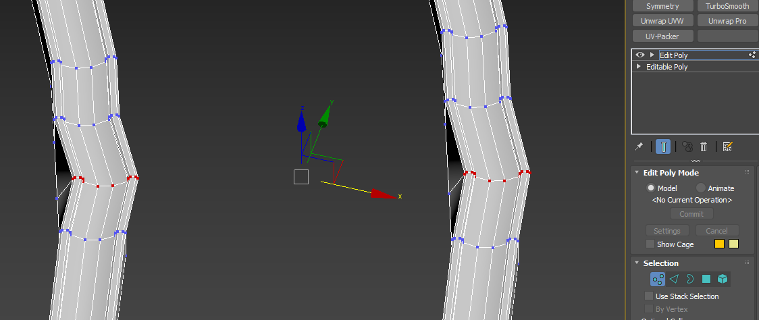The width and height of the screenshot is (759, 320).
Task: Click the Commit button
Action: point(691,214)
